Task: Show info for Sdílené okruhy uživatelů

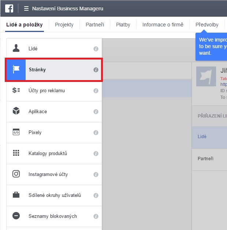Action: (x=96, y=195)
